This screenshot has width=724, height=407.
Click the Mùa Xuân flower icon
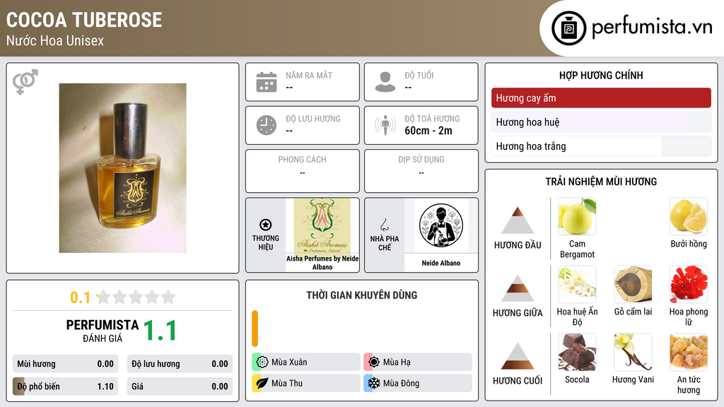262,362
